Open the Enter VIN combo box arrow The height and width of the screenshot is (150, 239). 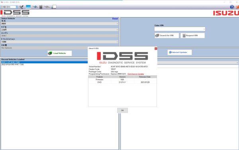[x=204, y=29]
